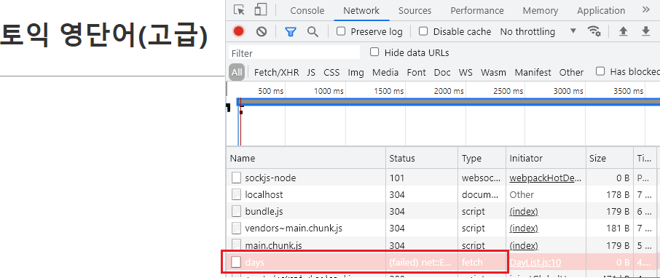Screen dimensions: 660x278
Task: Activate the inspect element picker icon
Action: 239,9
